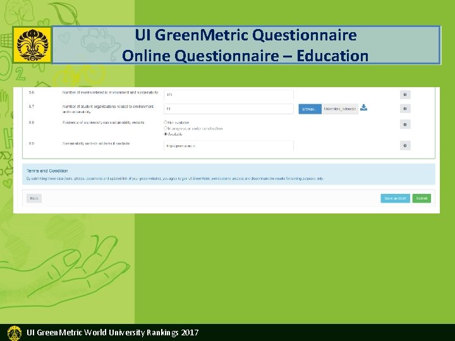Click 'Number of events related to environment' label
The width and height of the screenshot is (455, 341).
pos(110,92)
